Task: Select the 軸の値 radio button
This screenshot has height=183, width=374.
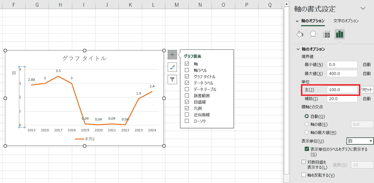Action: pyautogui.click(x=306, y=124)
